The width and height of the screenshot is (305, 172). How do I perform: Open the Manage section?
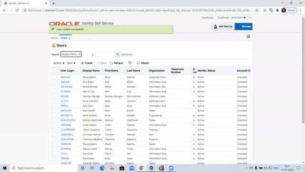pyautogui.click(x=244, y=27)
